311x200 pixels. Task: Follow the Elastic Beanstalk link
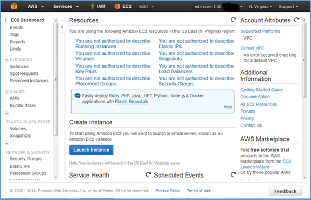[132, 102]
